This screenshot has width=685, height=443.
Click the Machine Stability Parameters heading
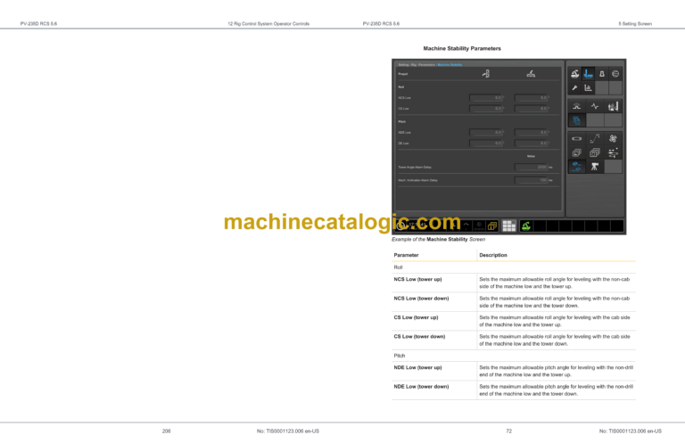462,48
